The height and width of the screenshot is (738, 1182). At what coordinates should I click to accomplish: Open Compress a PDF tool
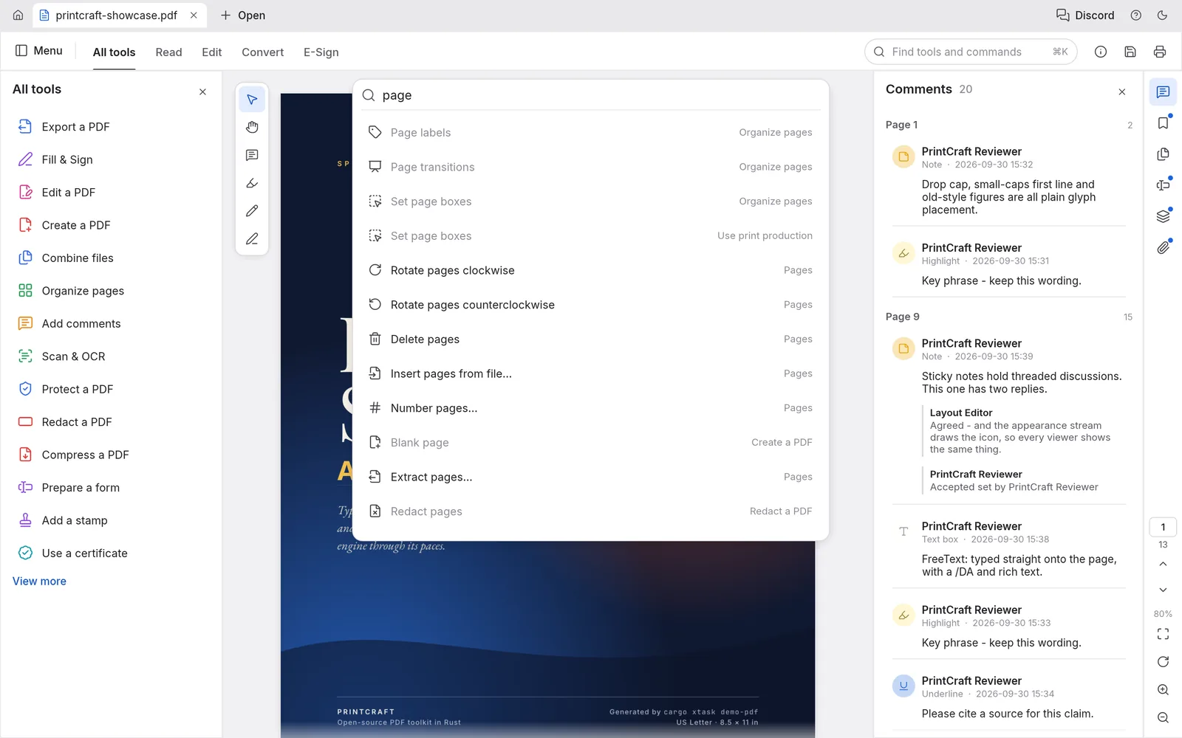coord(111,455)
